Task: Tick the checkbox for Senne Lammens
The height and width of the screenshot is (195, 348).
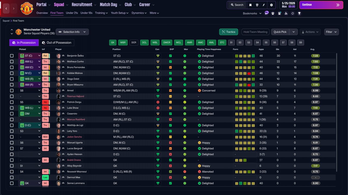Action: [x=12, y=183]
